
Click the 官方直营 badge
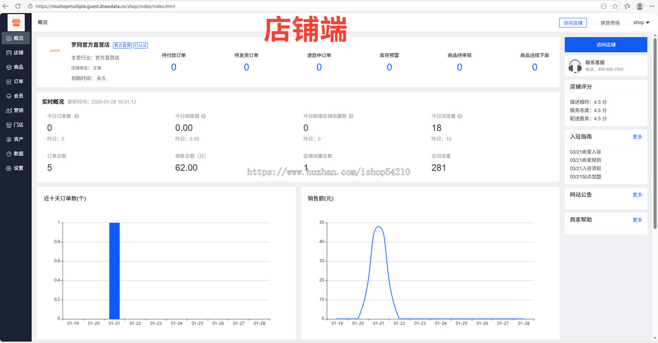122,45
